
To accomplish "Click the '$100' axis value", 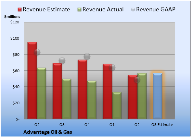I will [x=15, y=38].
